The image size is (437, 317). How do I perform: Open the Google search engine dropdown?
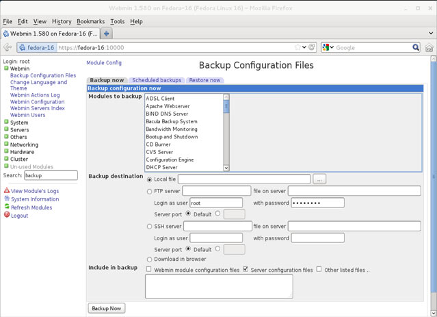(332, 47)
